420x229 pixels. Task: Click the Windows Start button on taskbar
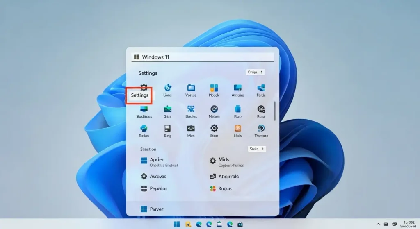177,224
